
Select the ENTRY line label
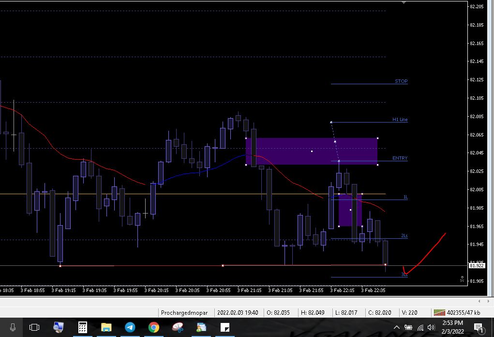(400, 158)
